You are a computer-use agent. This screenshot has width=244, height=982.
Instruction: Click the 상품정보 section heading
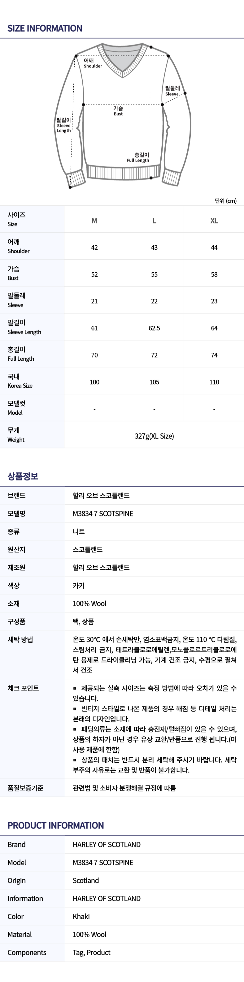click(23, 476)
